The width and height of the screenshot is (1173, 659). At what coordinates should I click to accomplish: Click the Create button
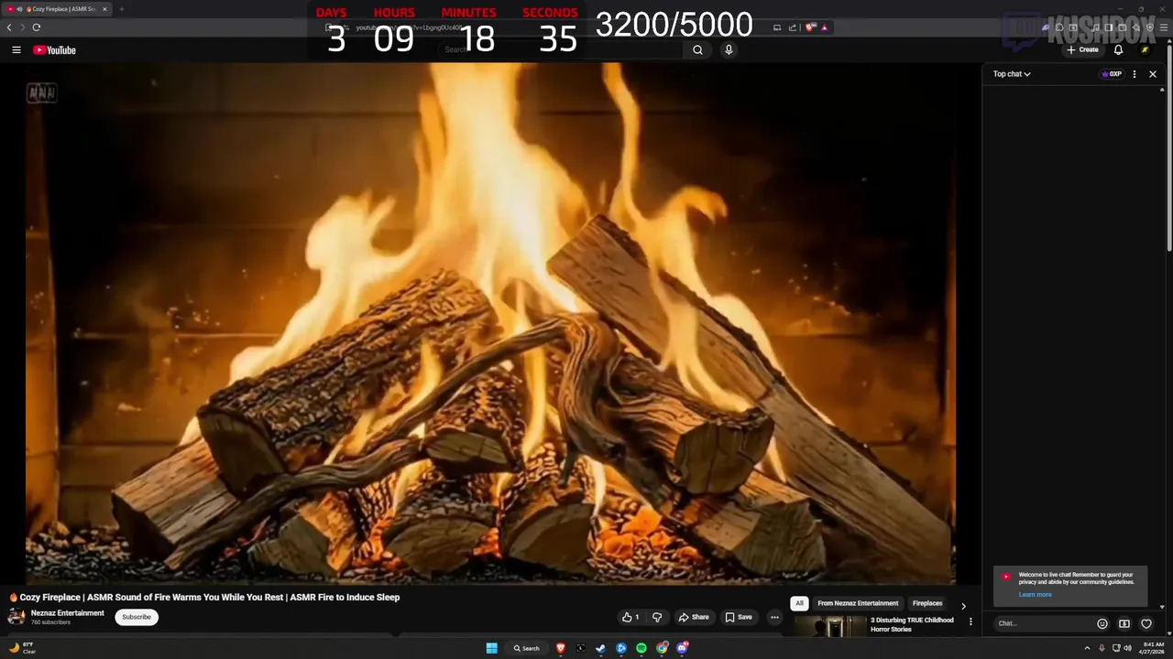[x=1082, y=50]
